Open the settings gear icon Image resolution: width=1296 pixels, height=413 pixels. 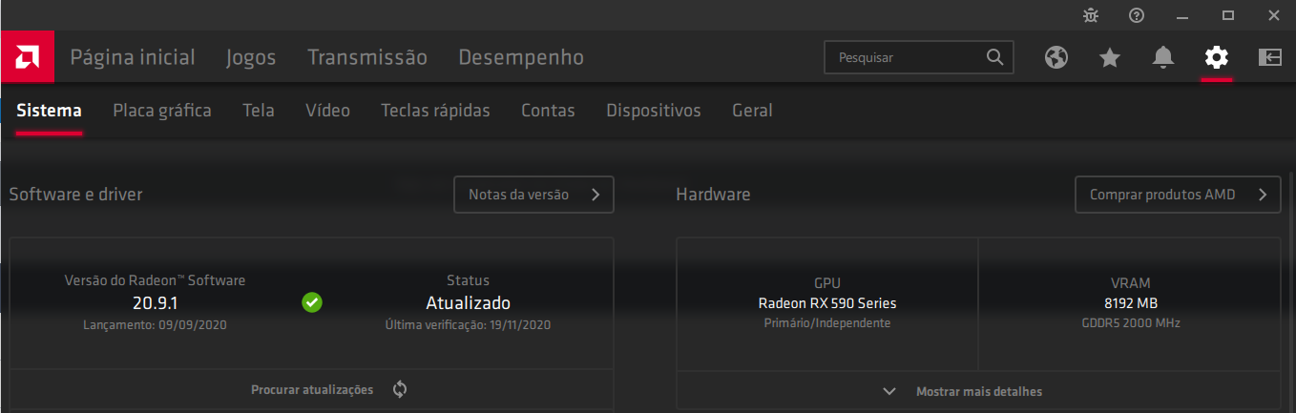point(1216,57)
